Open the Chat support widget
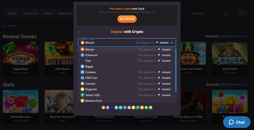 (x=237, y=122)
